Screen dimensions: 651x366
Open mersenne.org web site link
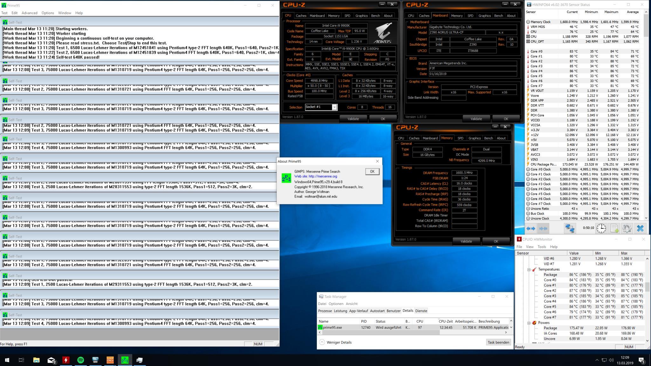(323, 176)
